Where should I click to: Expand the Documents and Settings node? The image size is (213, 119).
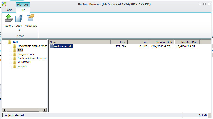click(x=10, y=46)
